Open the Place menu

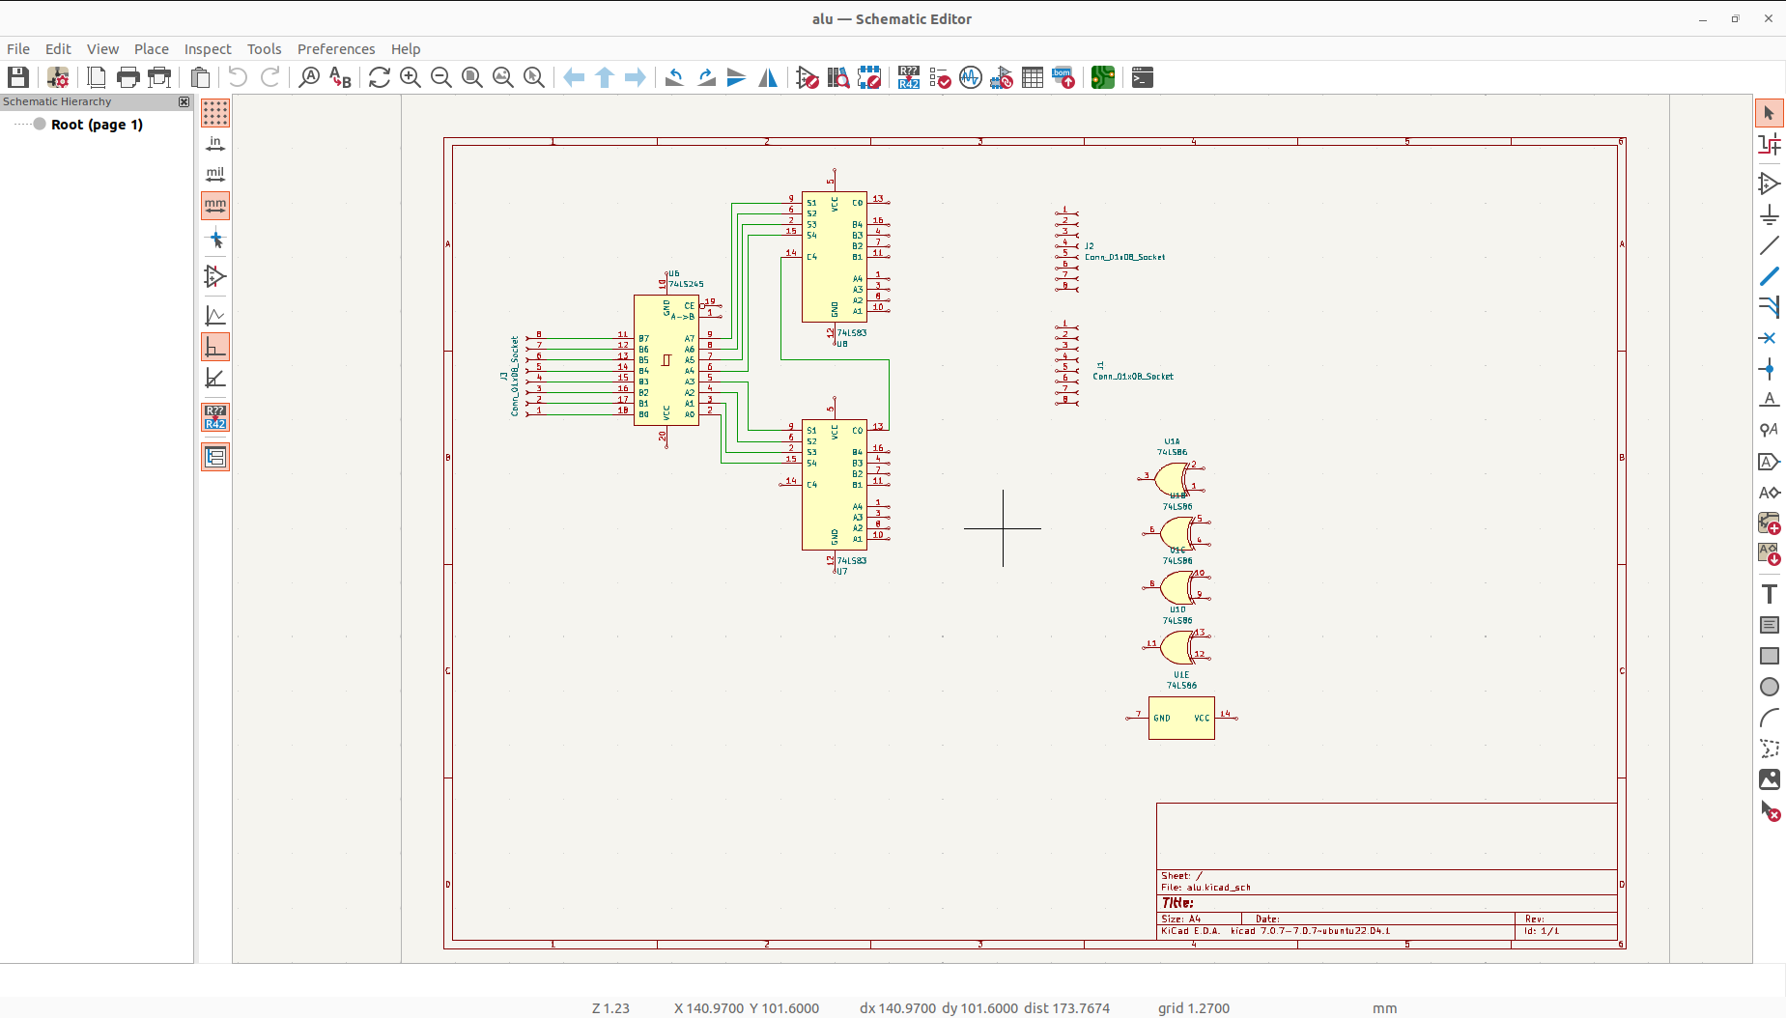[152, 49]
